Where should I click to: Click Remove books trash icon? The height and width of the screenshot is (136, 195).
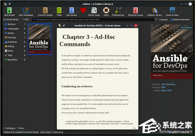click(136, 10)
